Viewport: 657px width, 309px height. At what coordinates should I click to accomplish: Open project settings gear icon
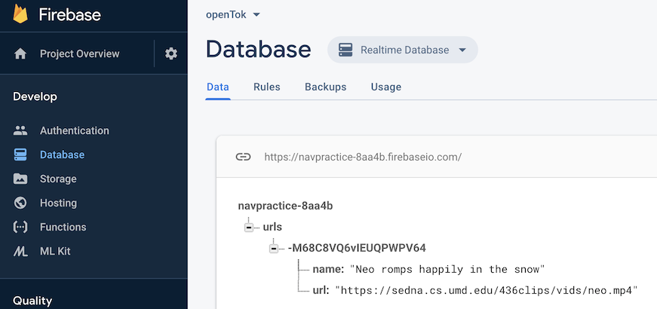point(171,54)
